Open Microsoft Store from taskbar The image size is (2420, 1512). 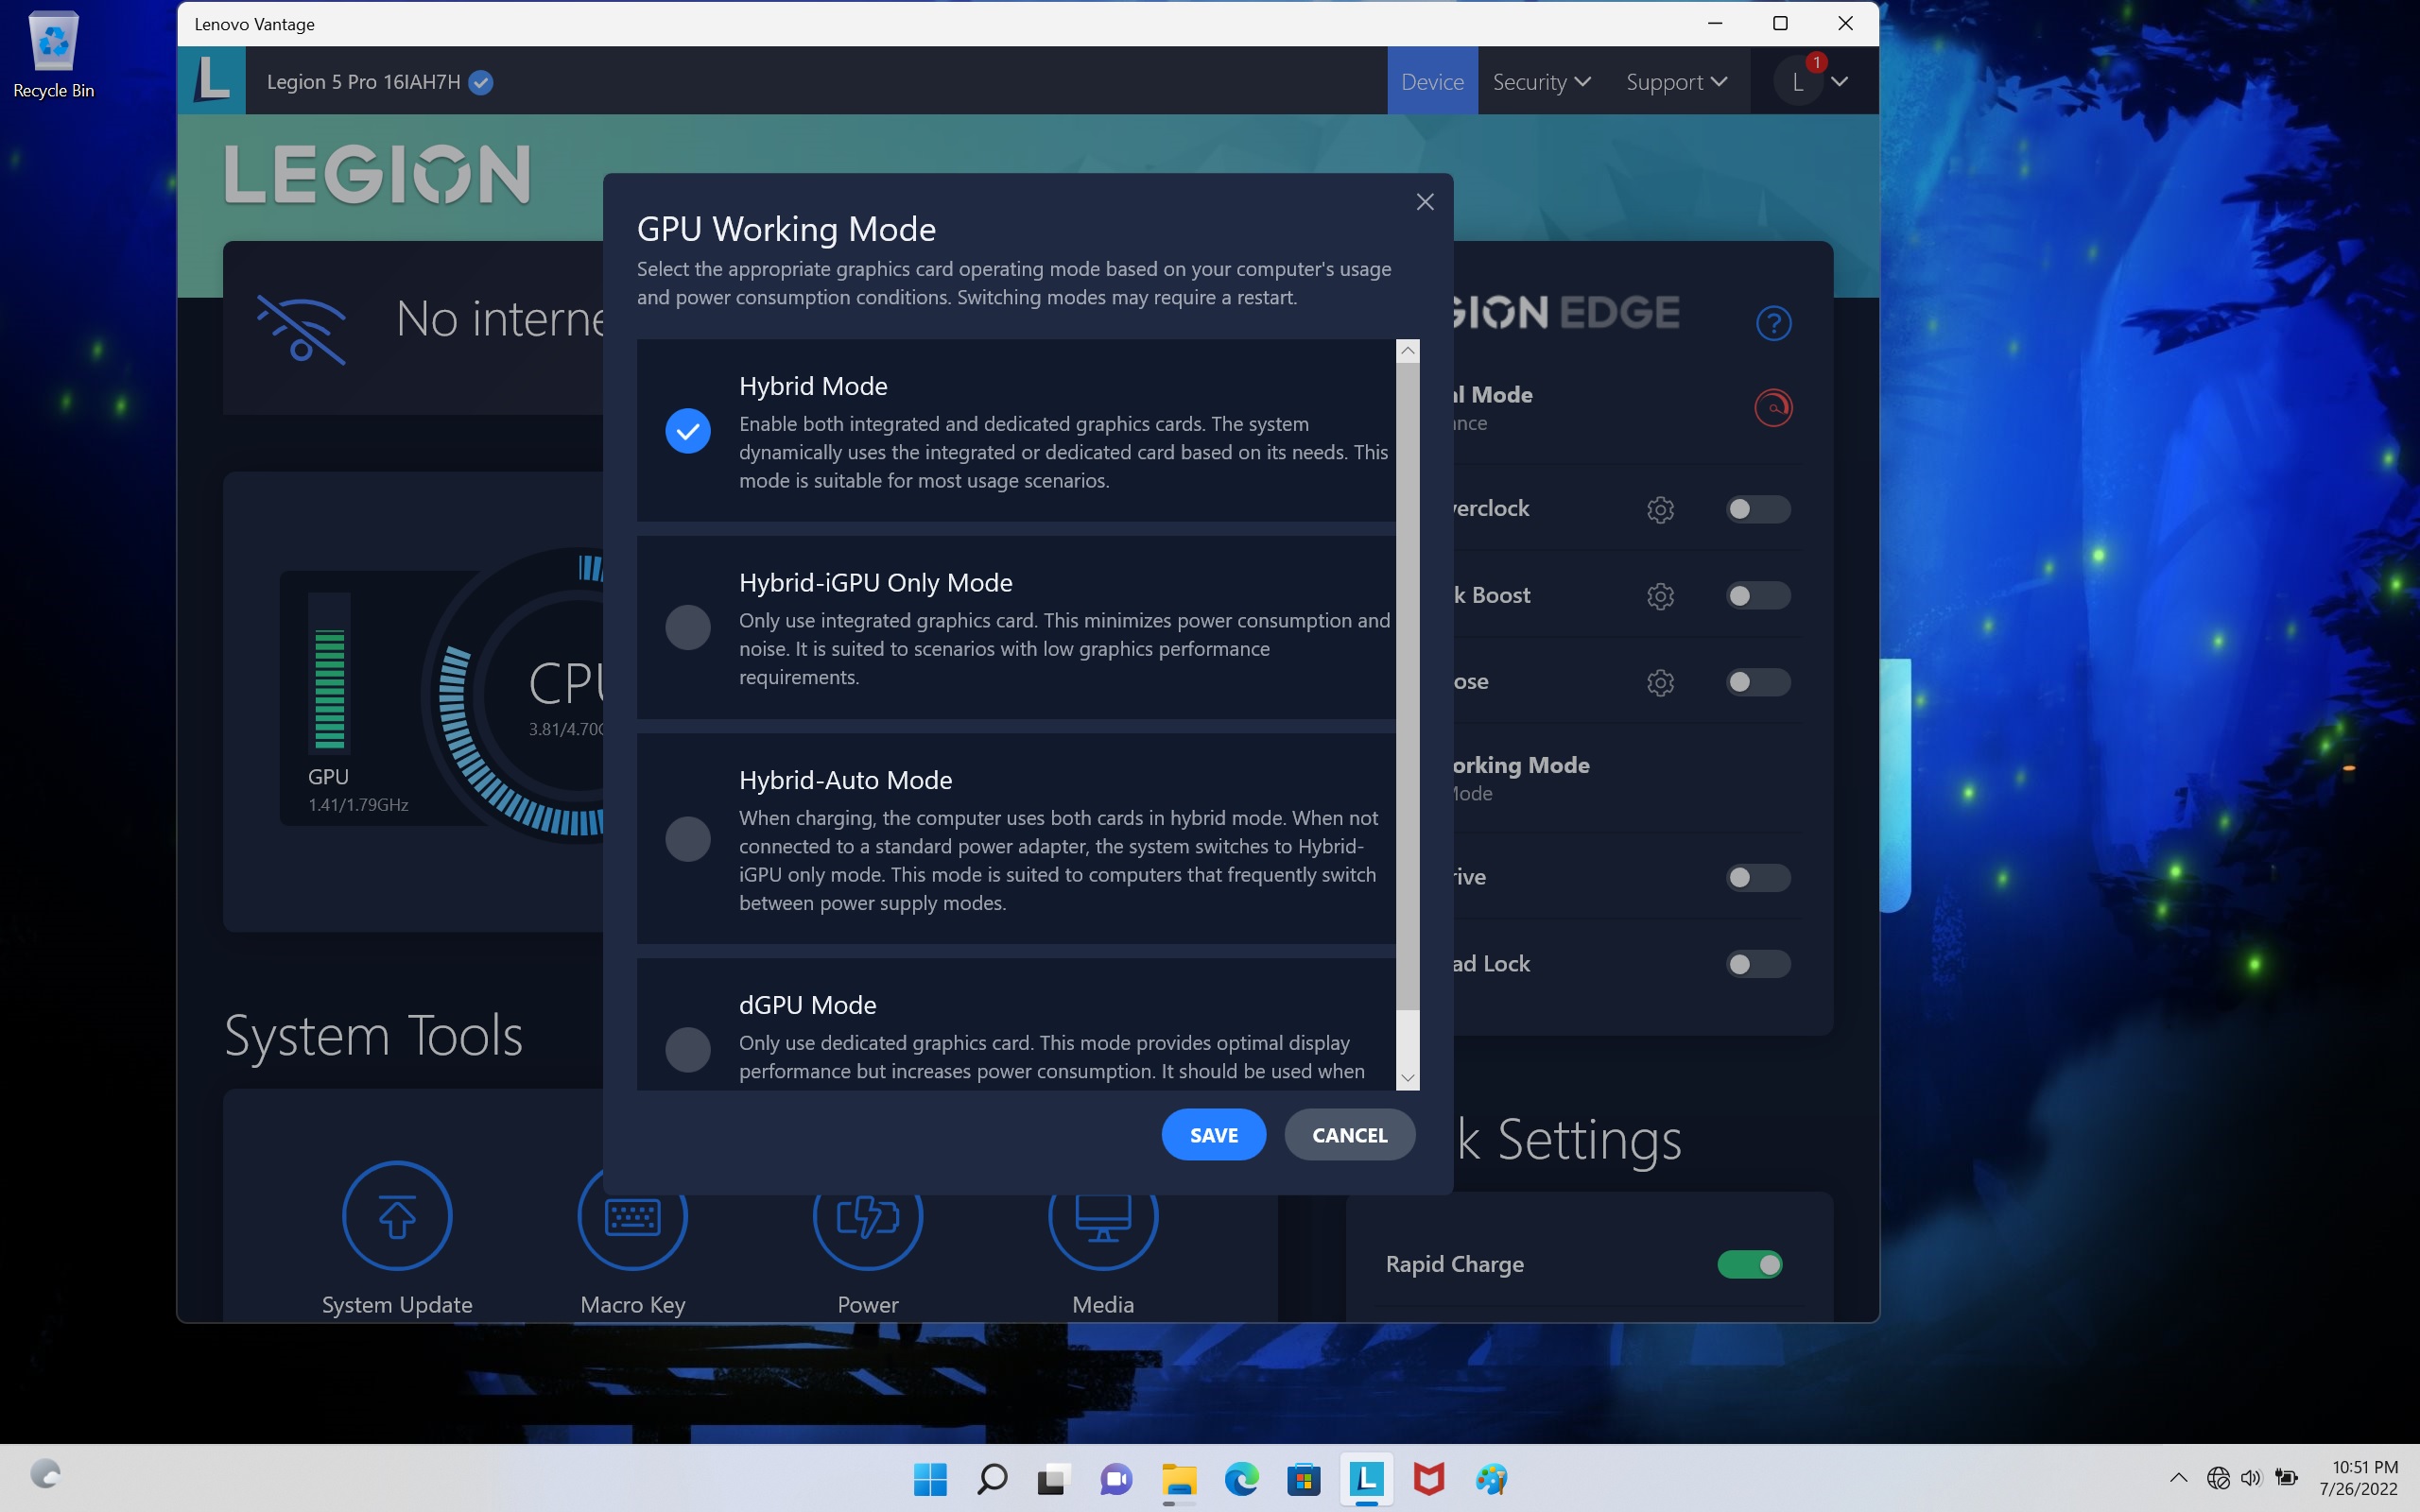1304,1478
